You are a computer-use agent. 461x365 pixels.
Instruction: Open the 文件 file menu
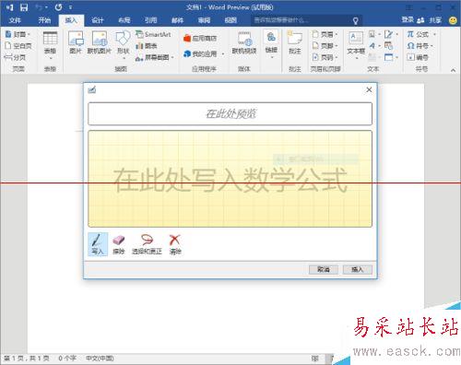tap(15, 20)
